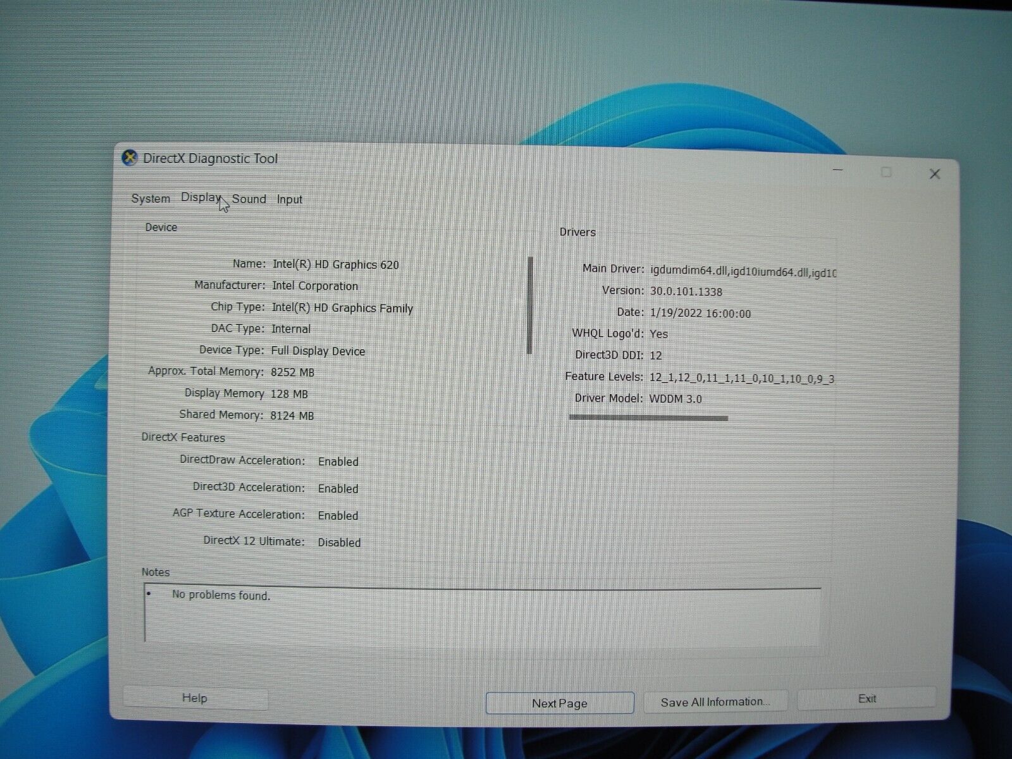Go to the Input tab
1012x759 pixels.
point(290,200)
